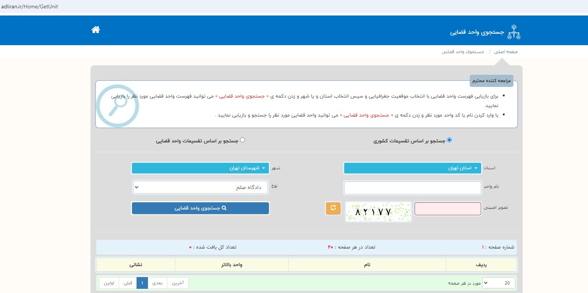Click the صفحه اصلی breadcrumb link

pos(506,51)
